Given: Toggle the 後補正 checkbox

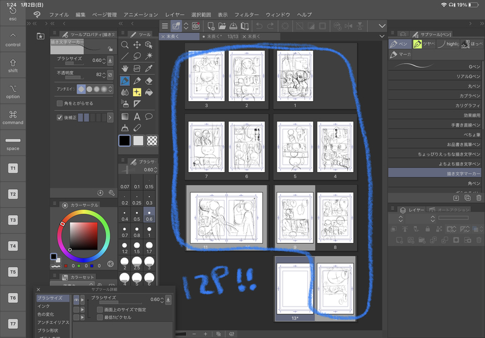Looking at the screenshot, I should (x=59, y=118).
